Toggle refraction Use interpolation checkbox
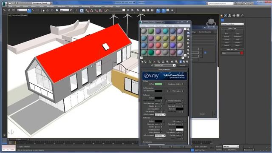Screen dimensions: 272x153 [161, 130]
